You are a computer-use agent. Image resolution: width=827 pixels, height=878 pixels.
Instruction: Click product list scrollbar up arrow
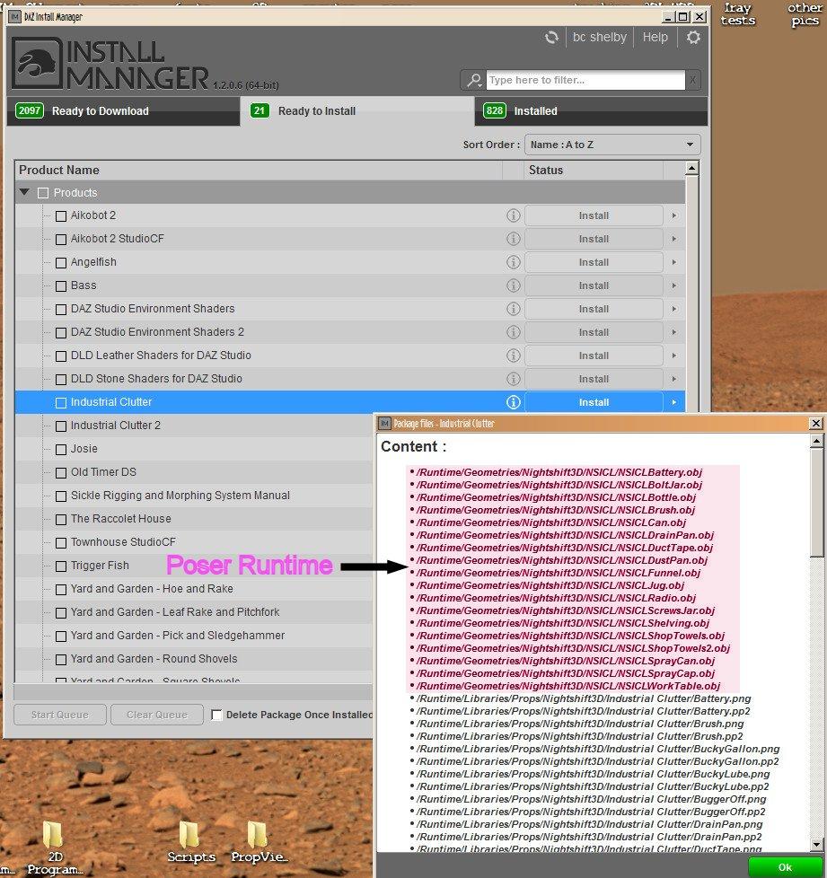(x=692, y=168)
